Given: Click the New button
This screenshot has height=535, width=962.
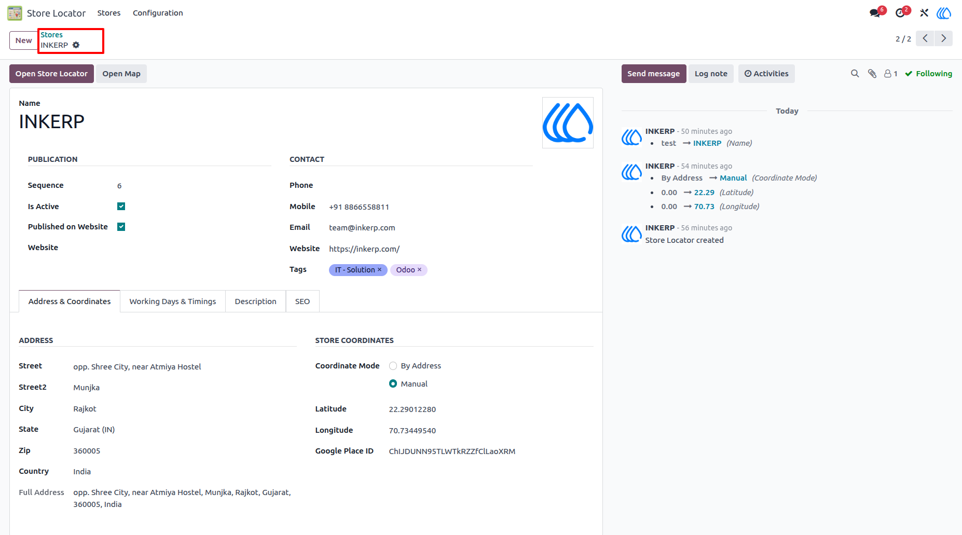Looking at the screenshot, I should [x=23, y=40].
